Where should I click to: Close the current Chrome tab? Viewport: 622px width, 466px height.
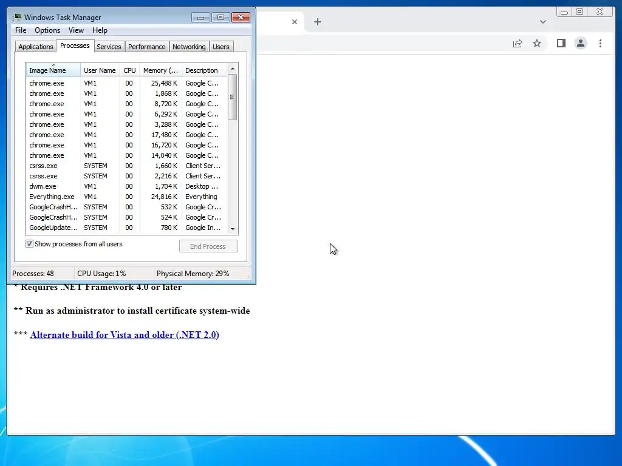pyautogui.click(x=295, y=22)
